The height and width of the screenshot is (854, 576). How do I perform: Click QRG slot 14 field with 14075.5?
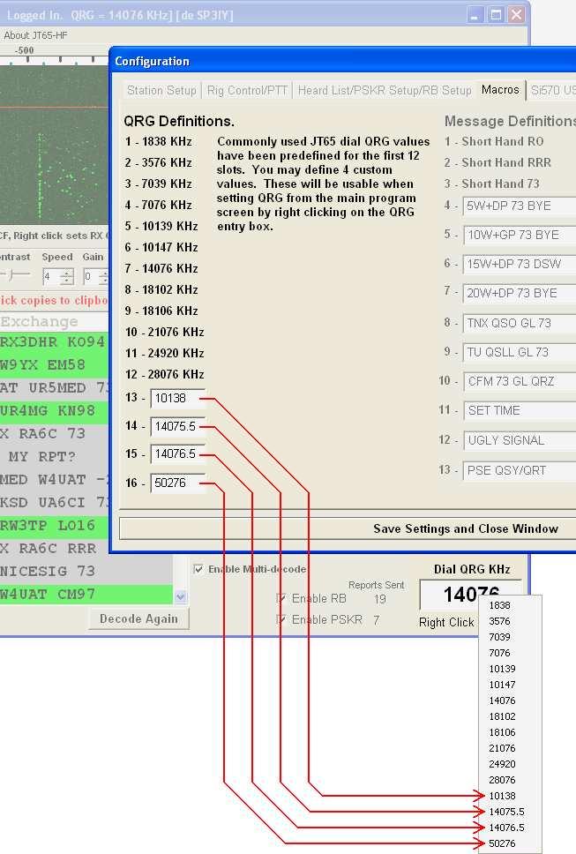(x=177, y=426)
